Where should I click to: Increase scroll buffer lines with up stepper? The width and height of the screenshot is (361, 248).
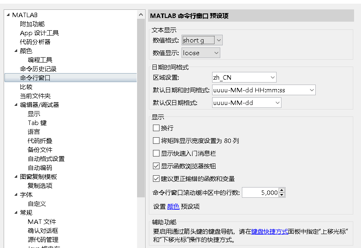pos(283,190)
